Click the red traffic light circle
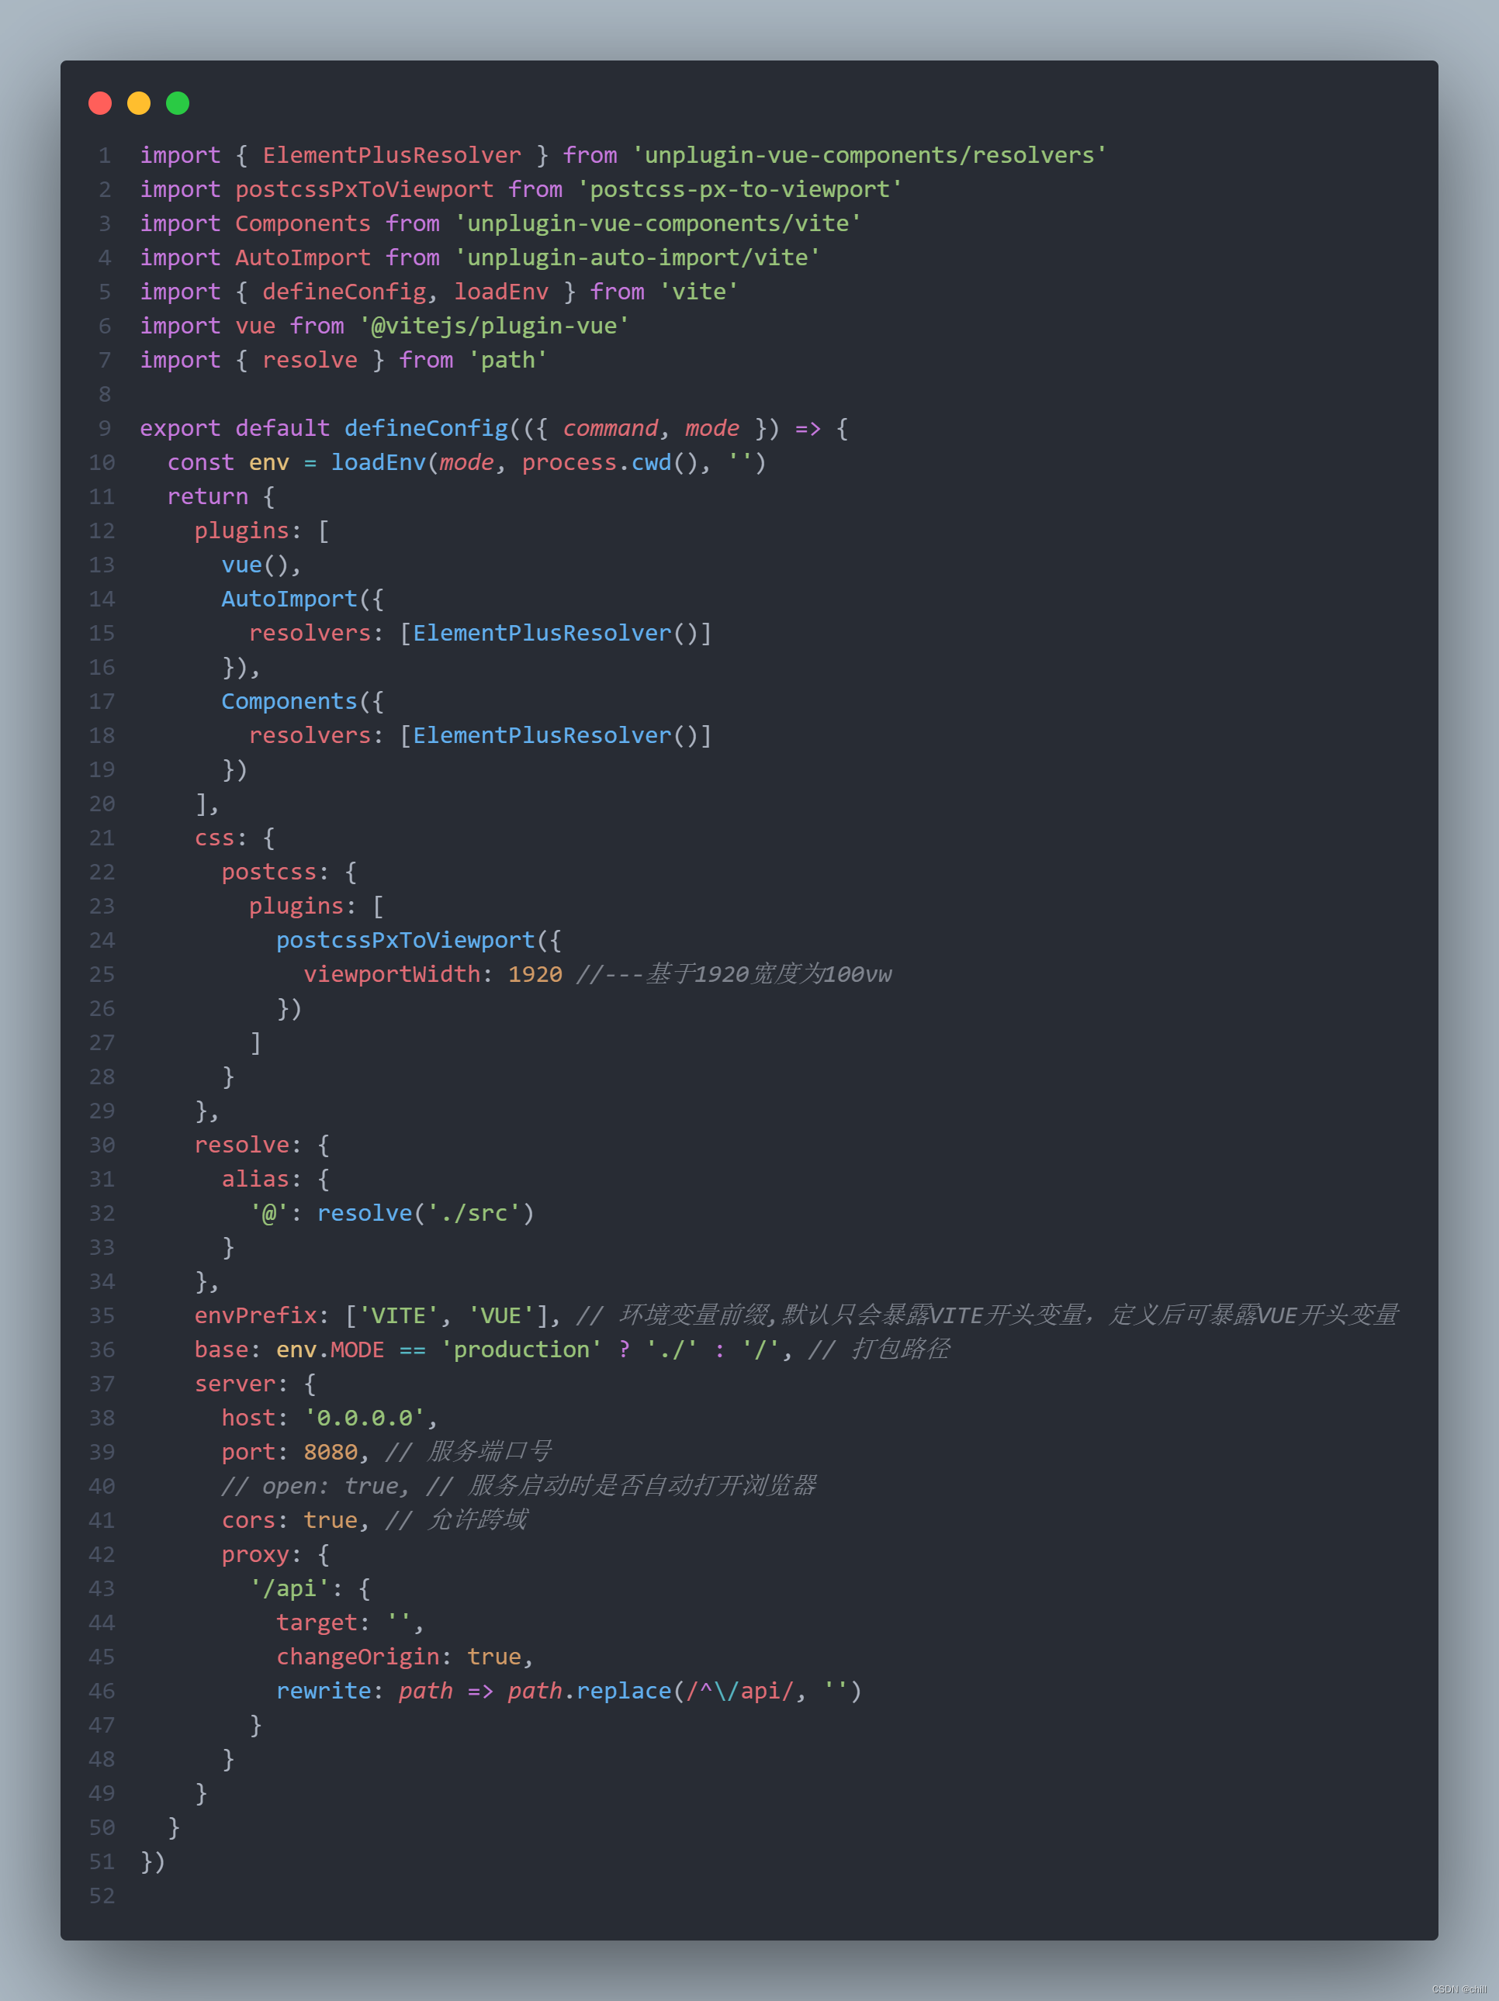 click(x=101, y=103)
